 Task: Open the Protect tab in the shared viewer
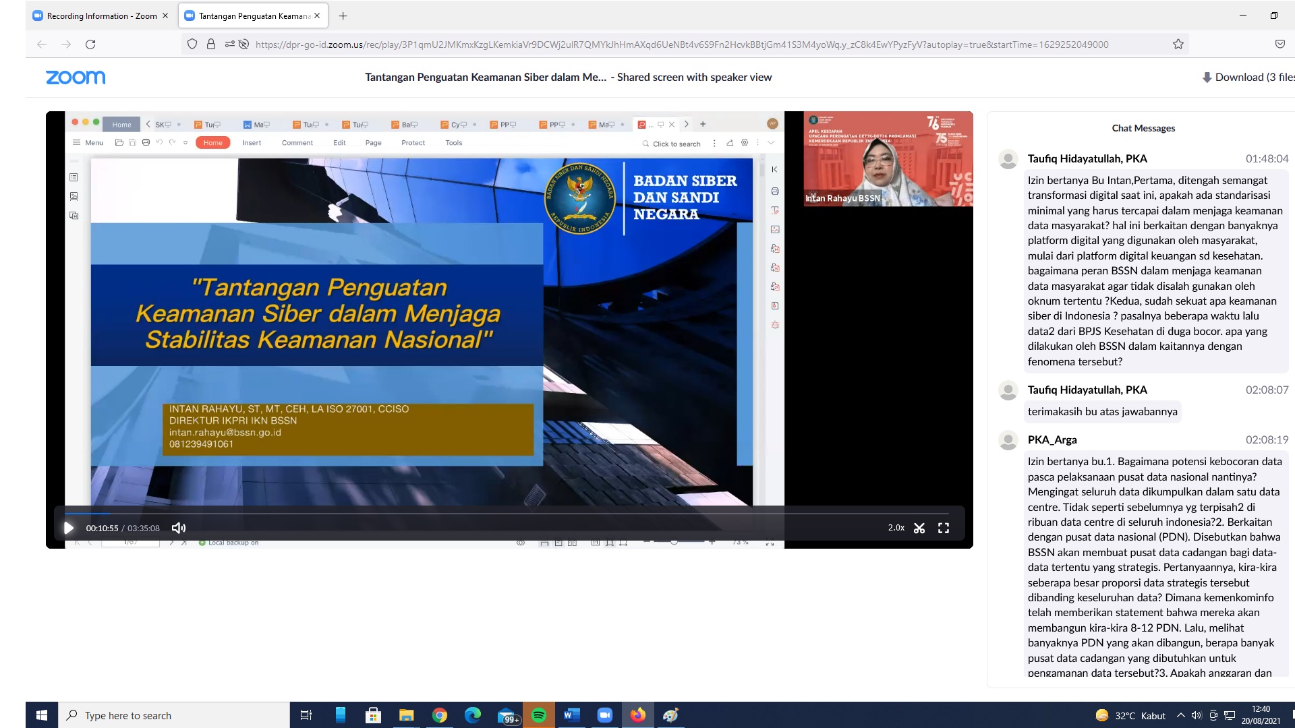click(413, 143)
